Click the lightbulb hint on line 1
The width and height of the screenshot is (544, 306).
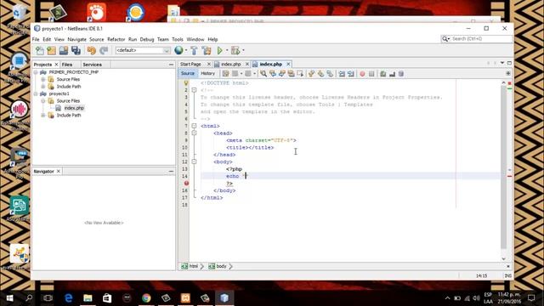186,83
